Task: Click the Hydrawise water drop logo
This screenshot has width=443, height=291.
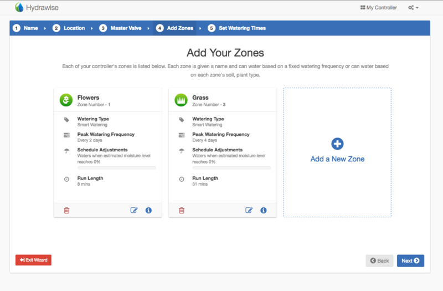Action: (x=19, y=7)
